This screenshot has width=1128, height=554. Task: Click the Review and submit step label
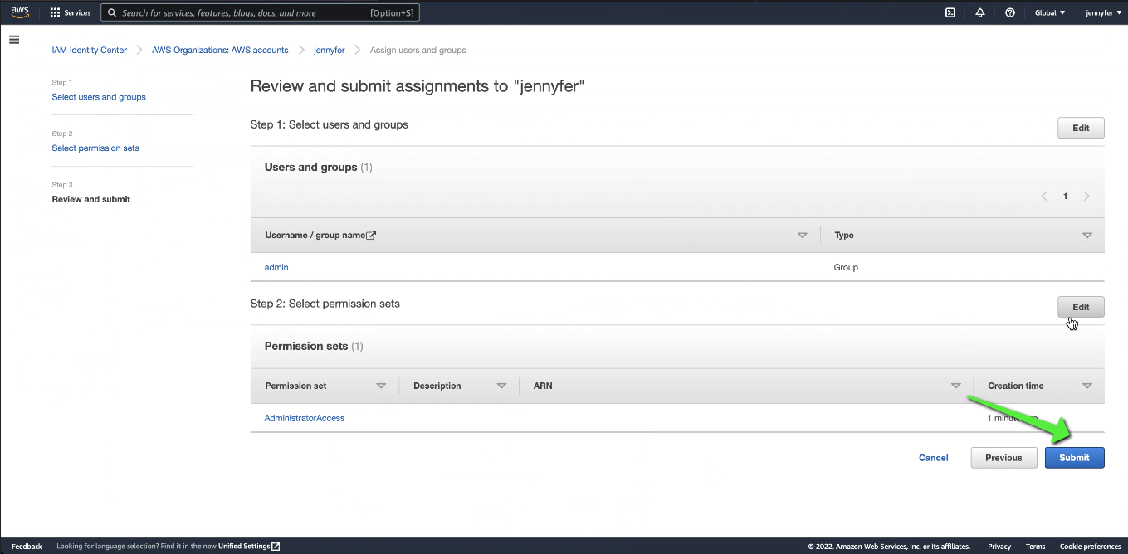point(91,200)
